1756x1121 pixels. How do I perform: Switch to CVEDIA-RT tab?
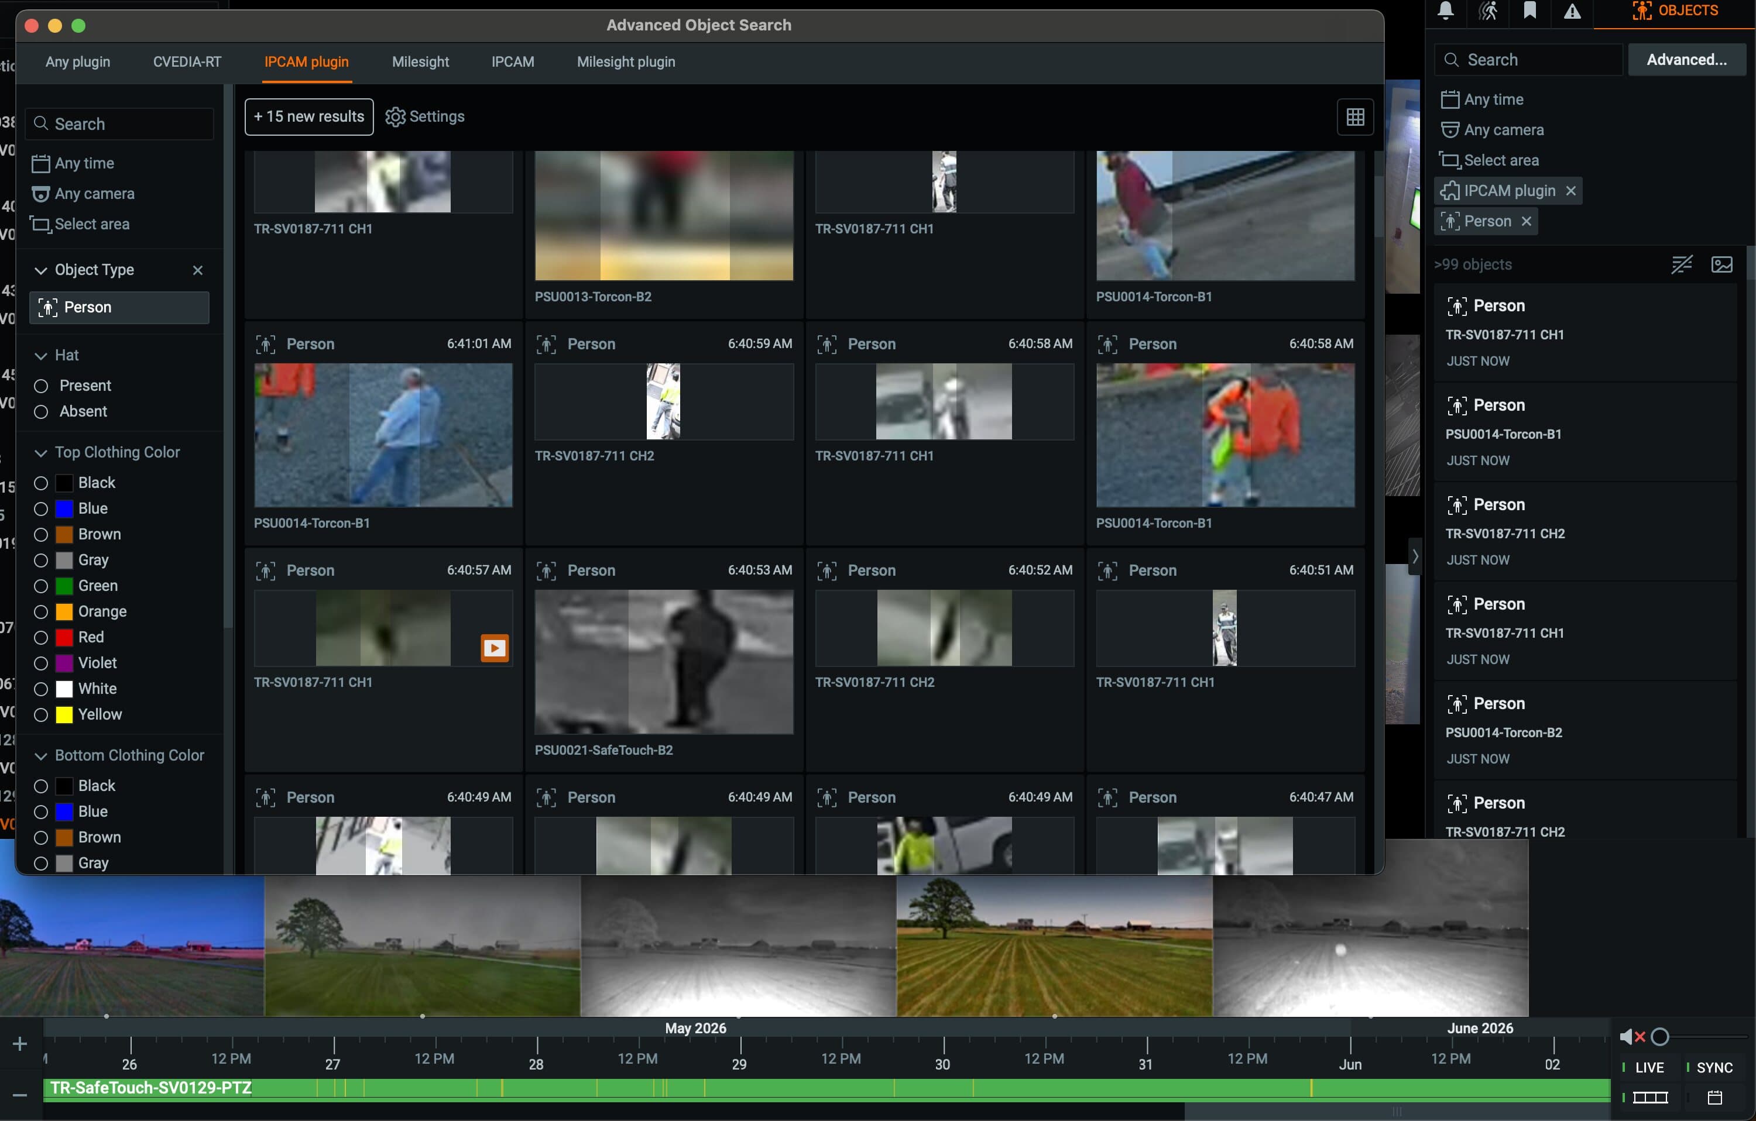coord(187,62)
